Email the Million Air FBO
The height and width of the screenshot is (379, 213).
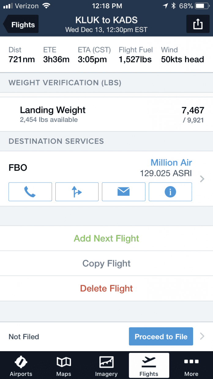(x=123, y=192)
